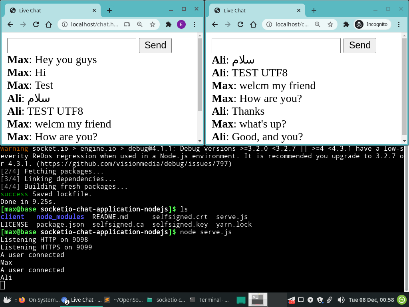Open the three-dot Chrome menu in right window
Screen dimensions: 409x307
(x=399, y=24)
